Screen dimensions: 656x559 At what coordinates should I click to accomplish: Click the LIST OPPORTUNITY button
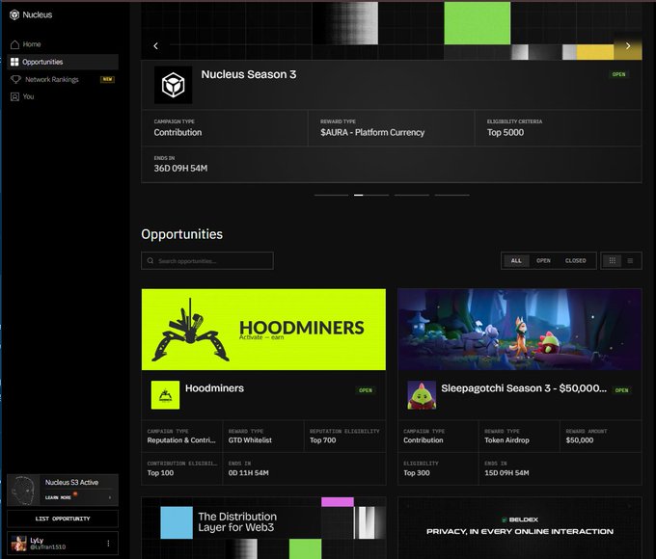63,519
